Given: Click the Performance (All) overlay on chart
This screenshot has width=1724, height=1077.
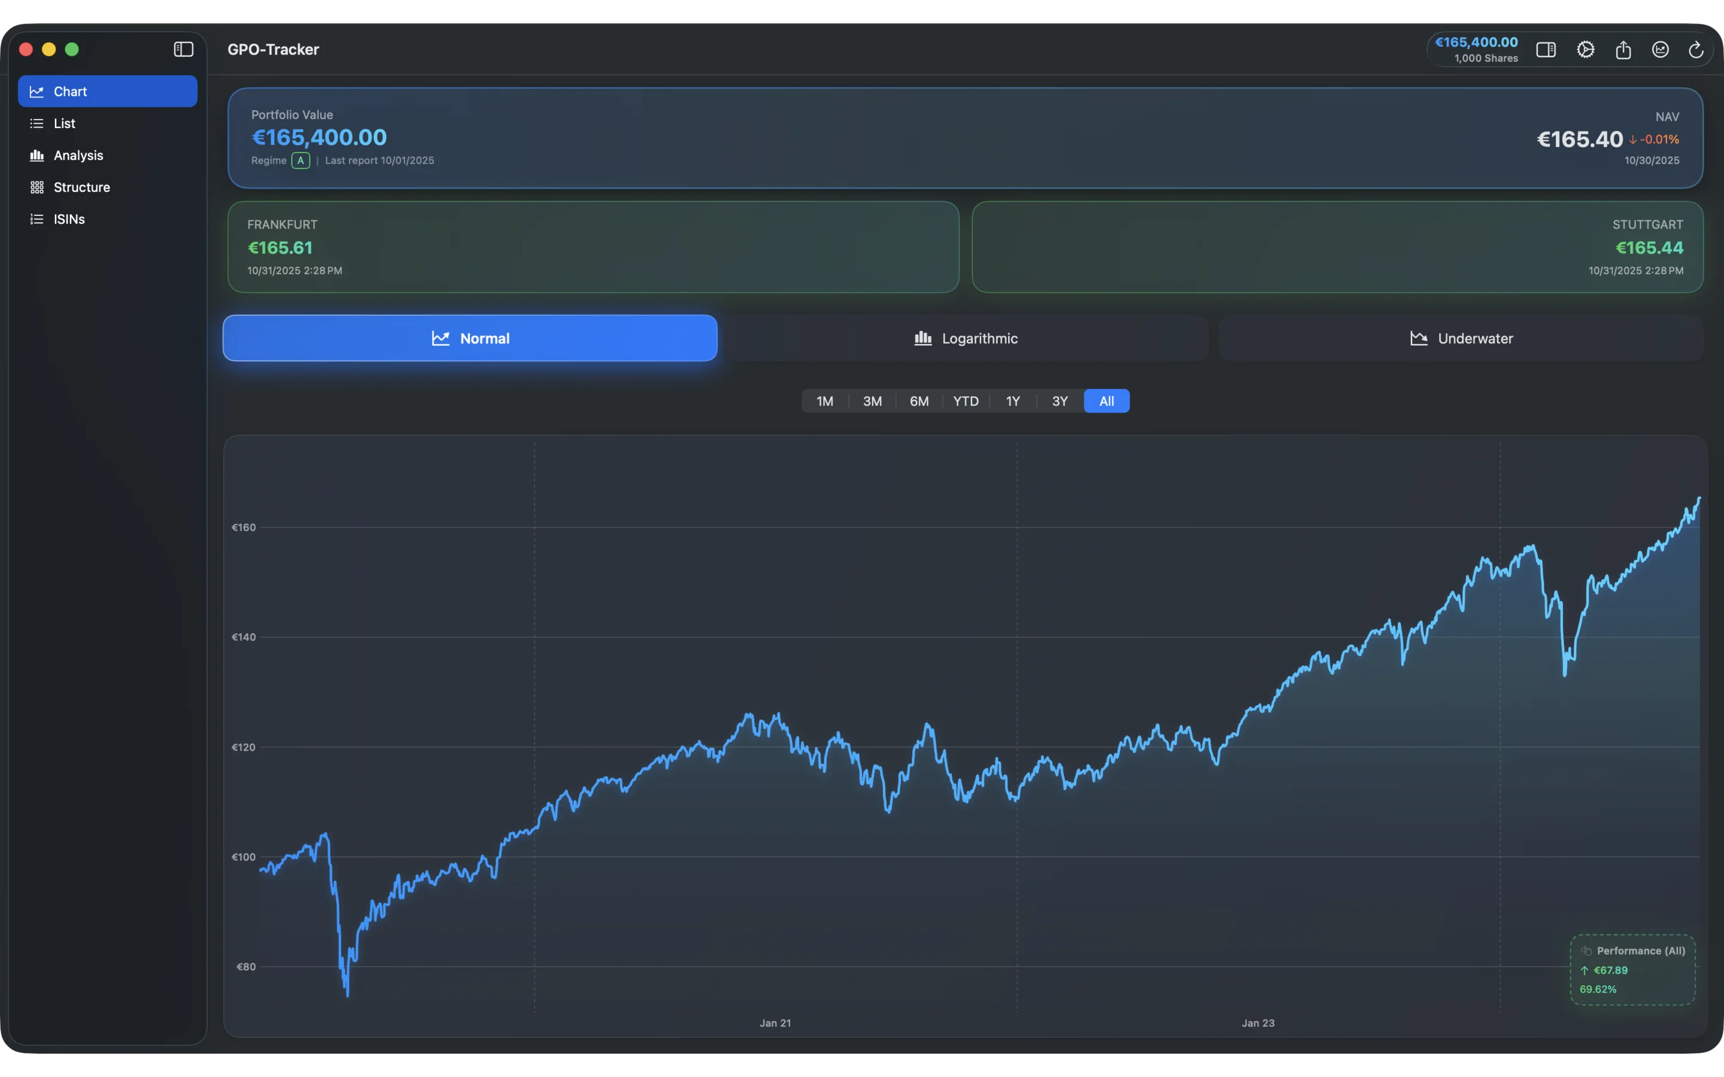Looking at the screenshot, I should click(1634, 969).
